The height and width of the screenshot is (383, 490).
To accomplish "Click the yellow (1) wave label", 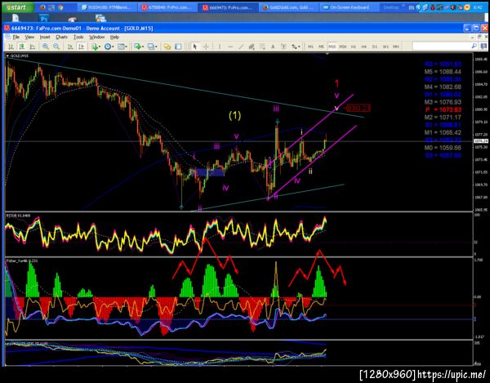I will [234, 116].
